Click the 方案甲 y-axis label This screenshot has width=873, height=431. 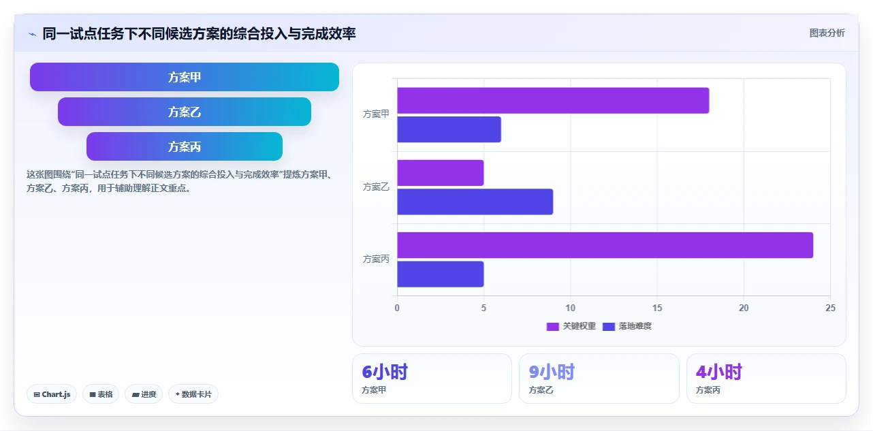[x=376, y=114]
